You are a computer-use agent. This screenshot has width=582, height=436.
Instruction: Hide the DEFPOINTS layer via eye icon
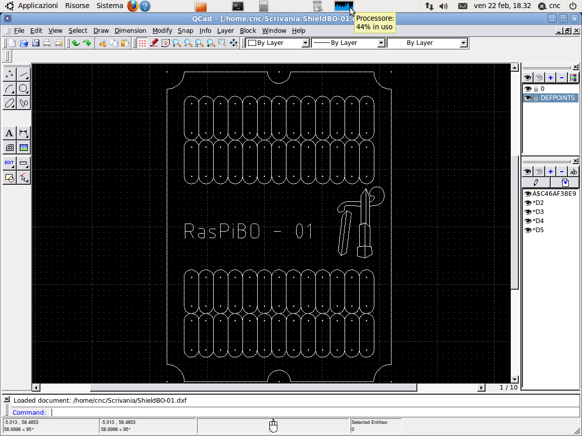click(x=528, y=98)
